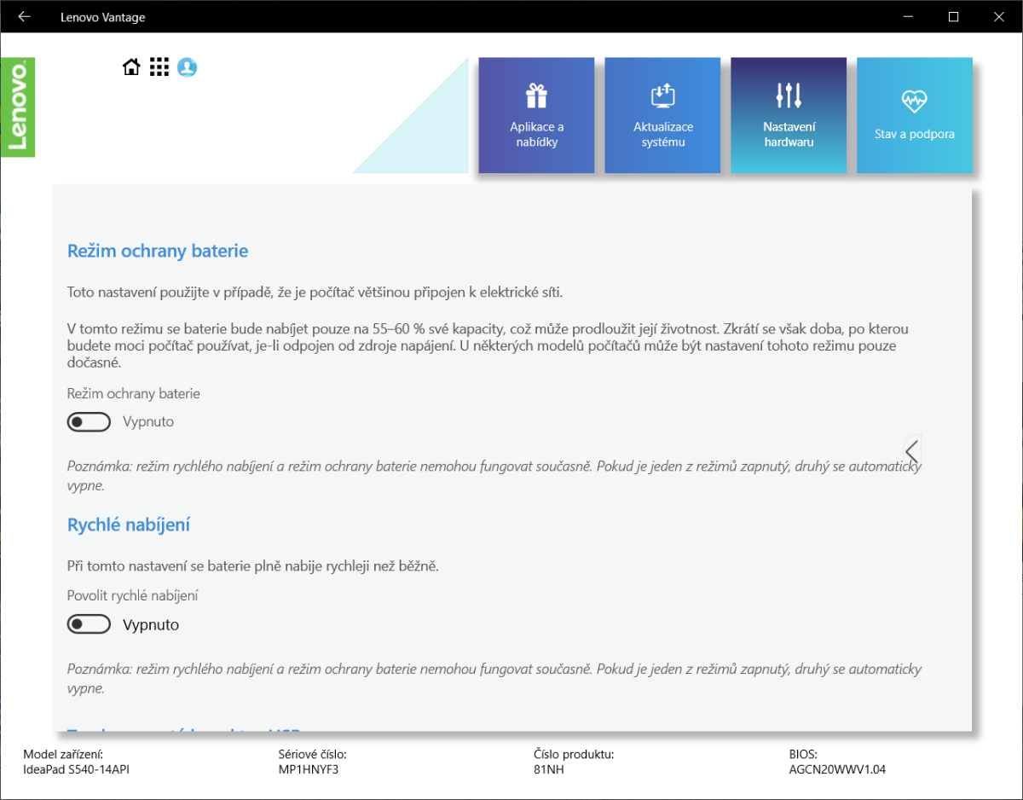Screen dimensions: 1023x800
Task: Click the Nastavení hardwaru sliders icon
Action: [789, 96]
